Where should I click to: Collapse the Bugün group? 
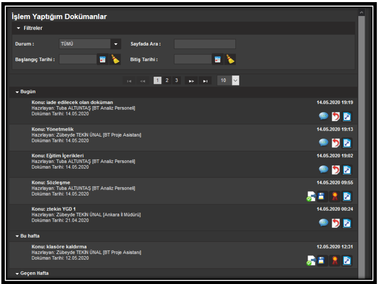[x=17, y=92]
